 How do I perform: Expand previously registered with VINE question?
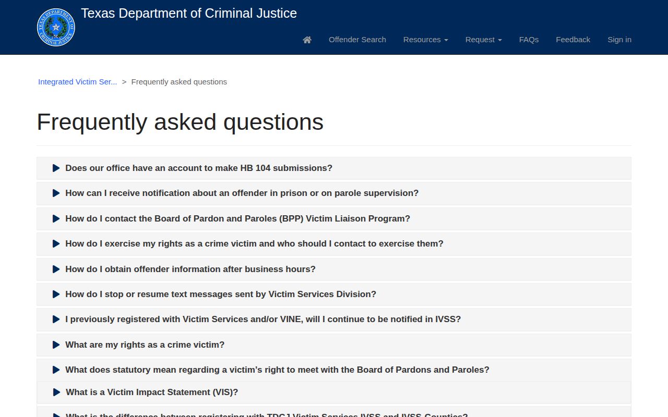click(334, 319)
